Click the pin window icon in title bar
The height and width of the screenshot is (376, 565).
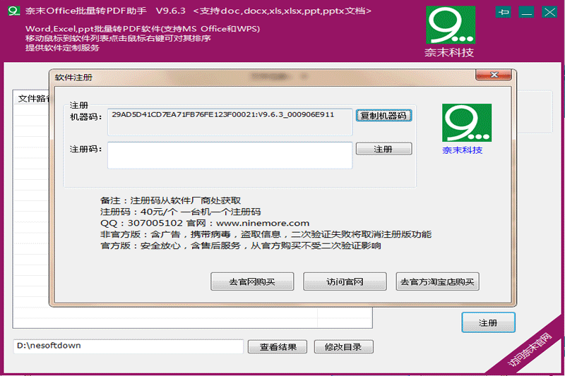point(504,12)
